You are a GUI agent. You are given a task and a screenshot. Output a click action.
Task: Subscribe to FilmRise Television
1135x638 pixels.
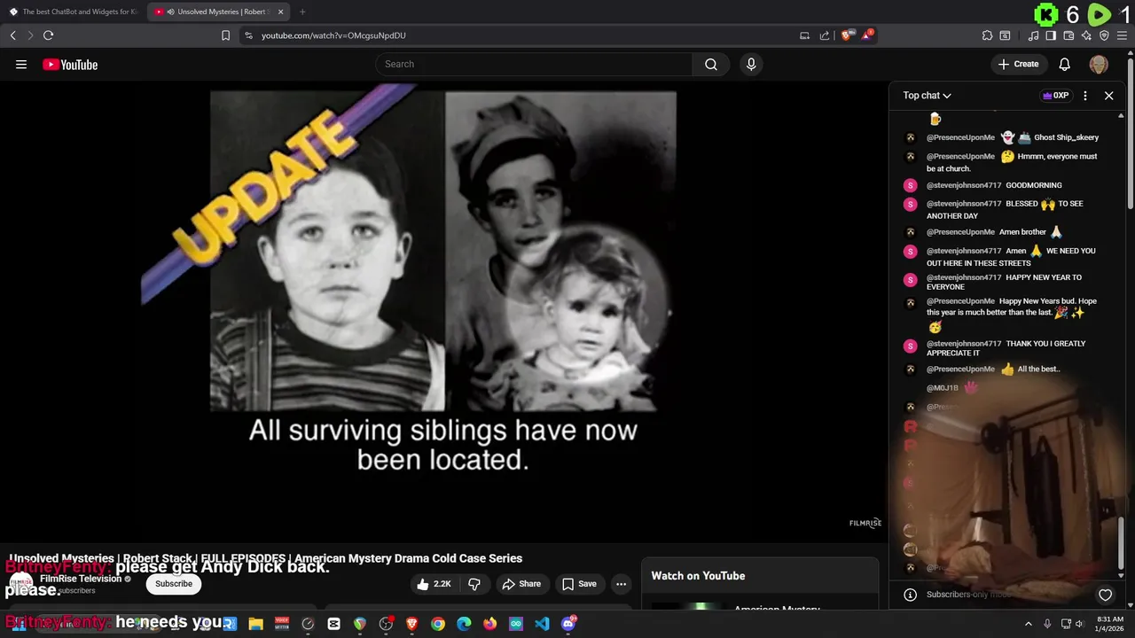[x=174, y=584]
